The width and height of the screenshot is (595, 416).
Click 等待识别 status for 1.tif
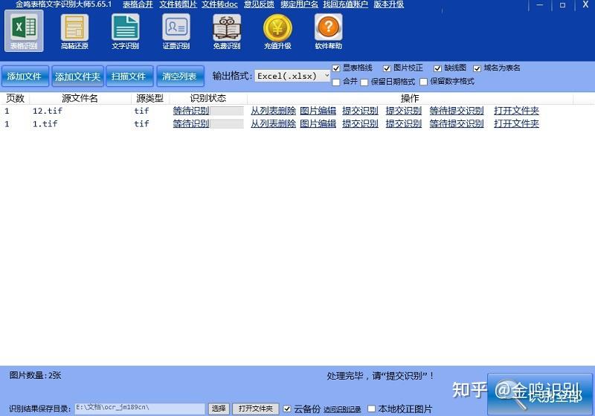pyautogui.click(x=191, y=123)
